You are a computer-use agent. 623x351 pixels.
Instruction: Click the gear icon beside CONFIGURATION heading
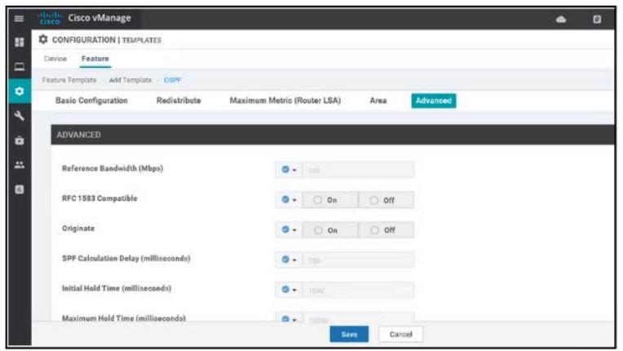click(43, 39)
